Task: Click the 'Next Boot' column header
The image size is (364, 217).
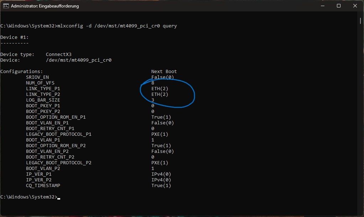Action: [x=164, y=71]
